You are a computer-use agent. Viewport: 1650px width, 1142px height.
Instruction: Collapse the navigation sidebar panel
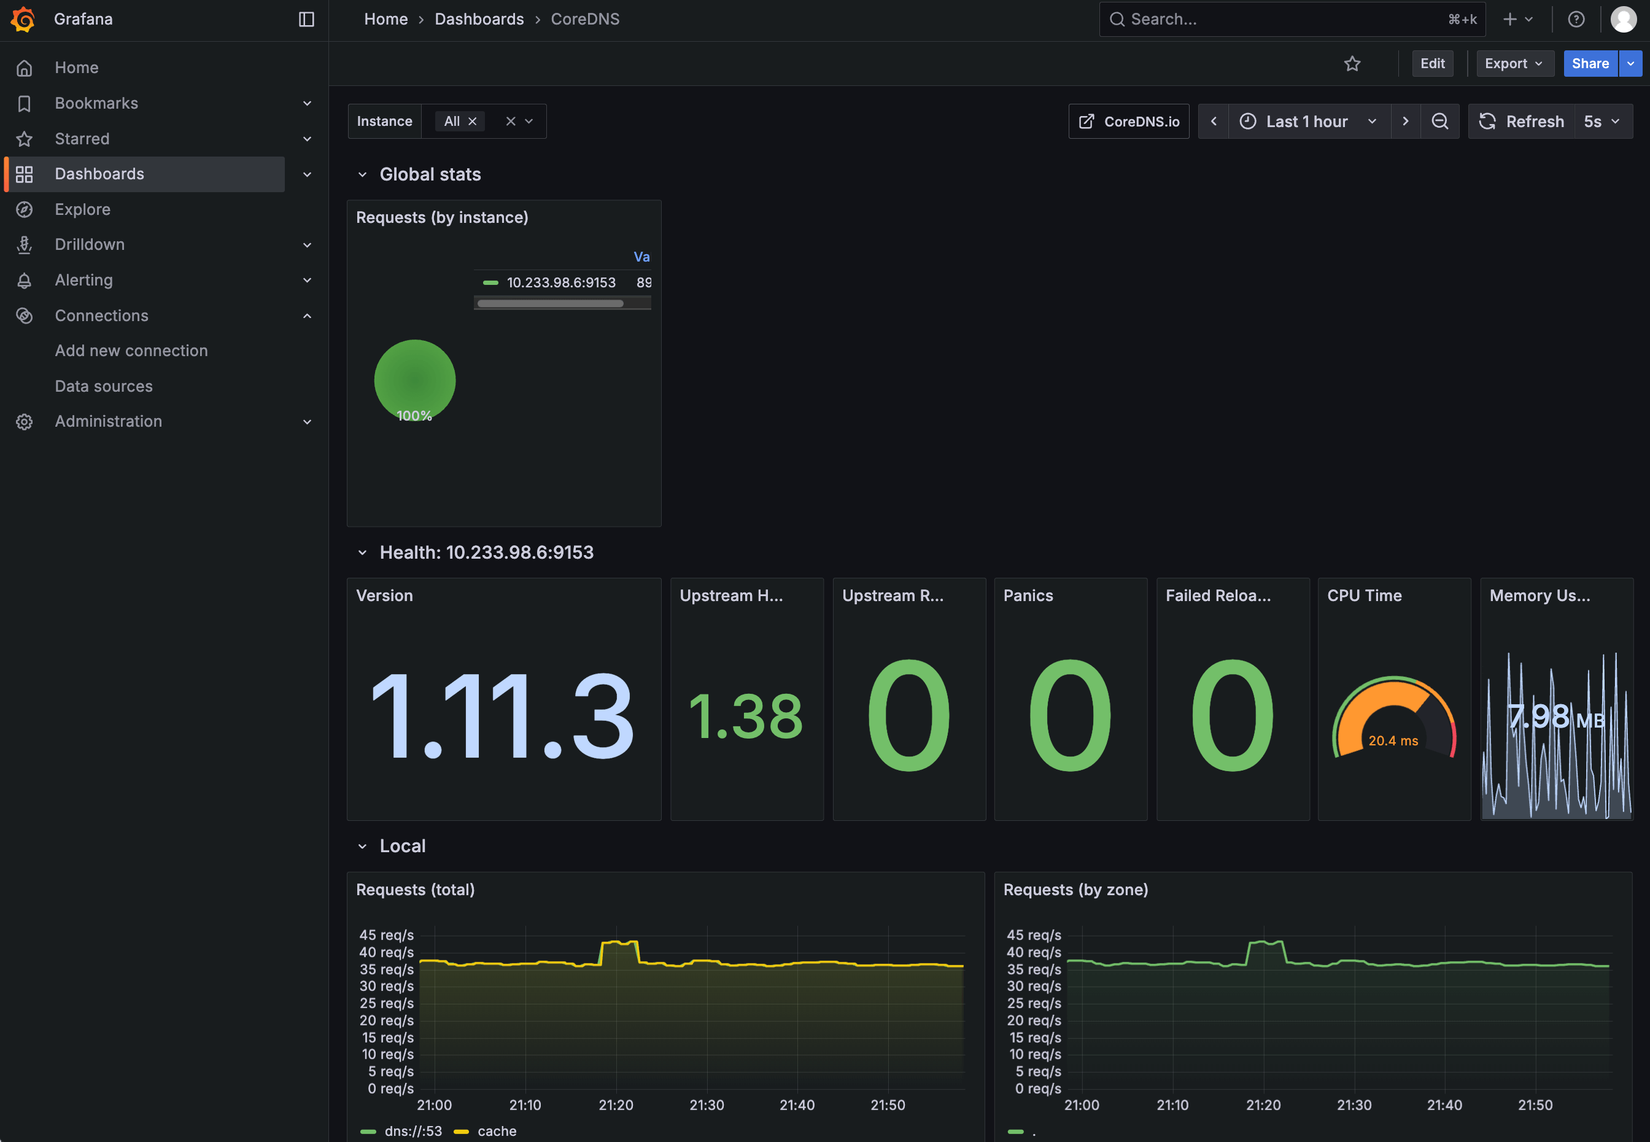tap(306, 19)
